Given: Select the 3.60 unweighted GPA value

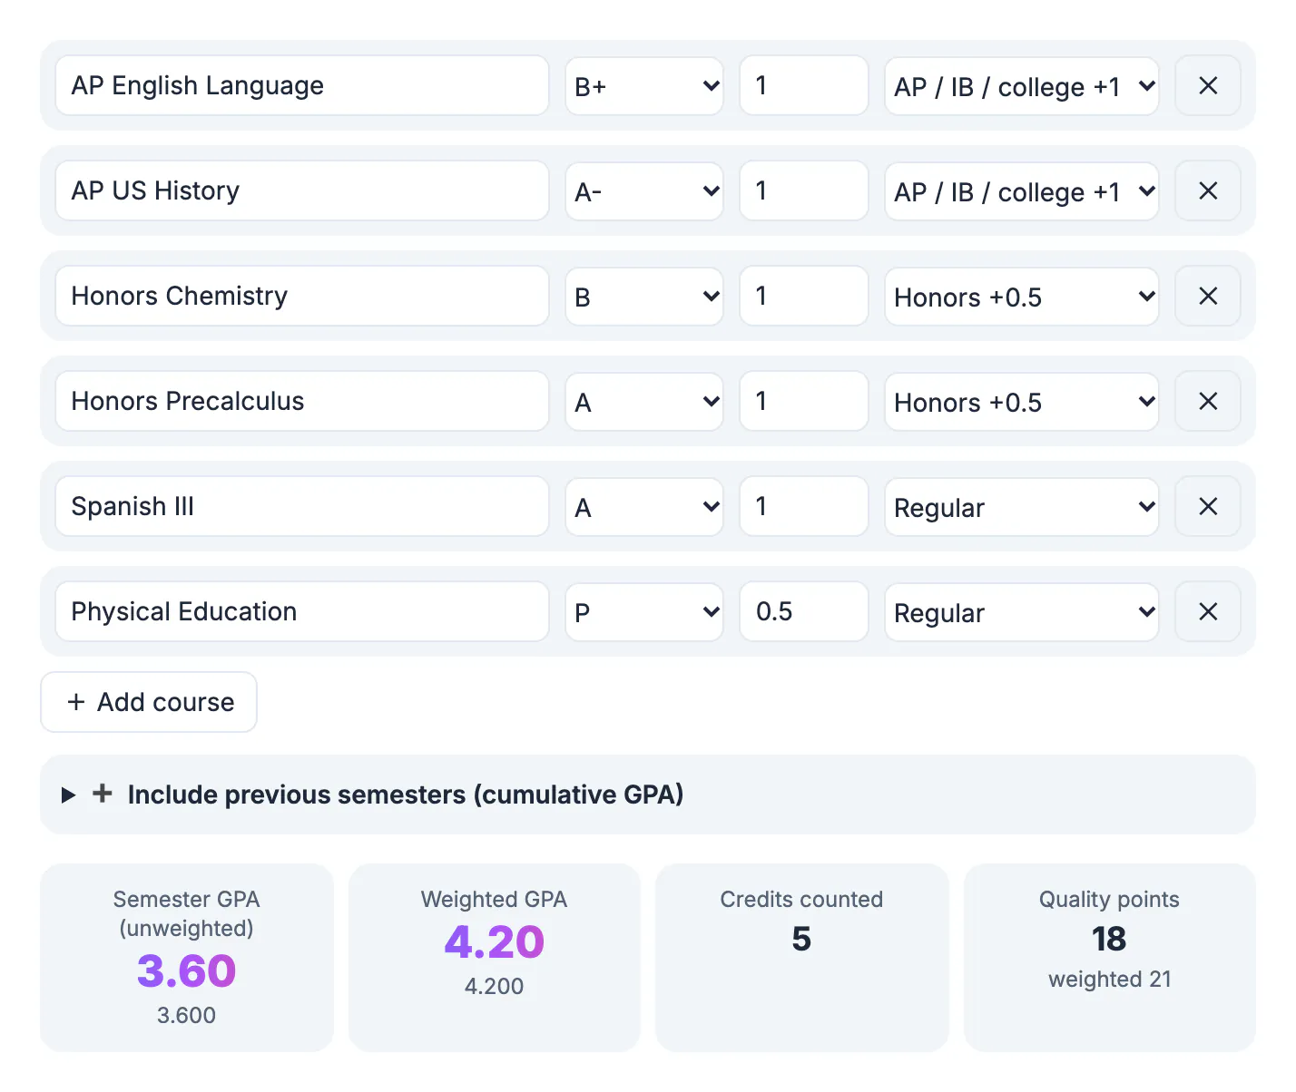Looking at the screenshot, I should [x=187, y=971].
